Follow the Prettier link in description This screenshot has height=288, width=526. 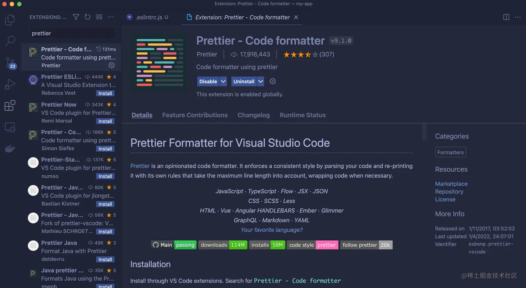pyautogui.click(x=140, y=166)
